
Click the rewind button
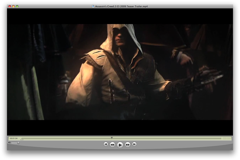(x=113, y=144)
